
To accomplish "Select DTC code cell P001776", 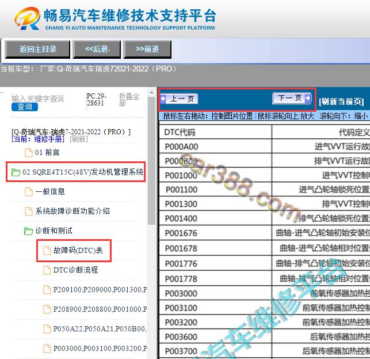I will pos(215,263).
